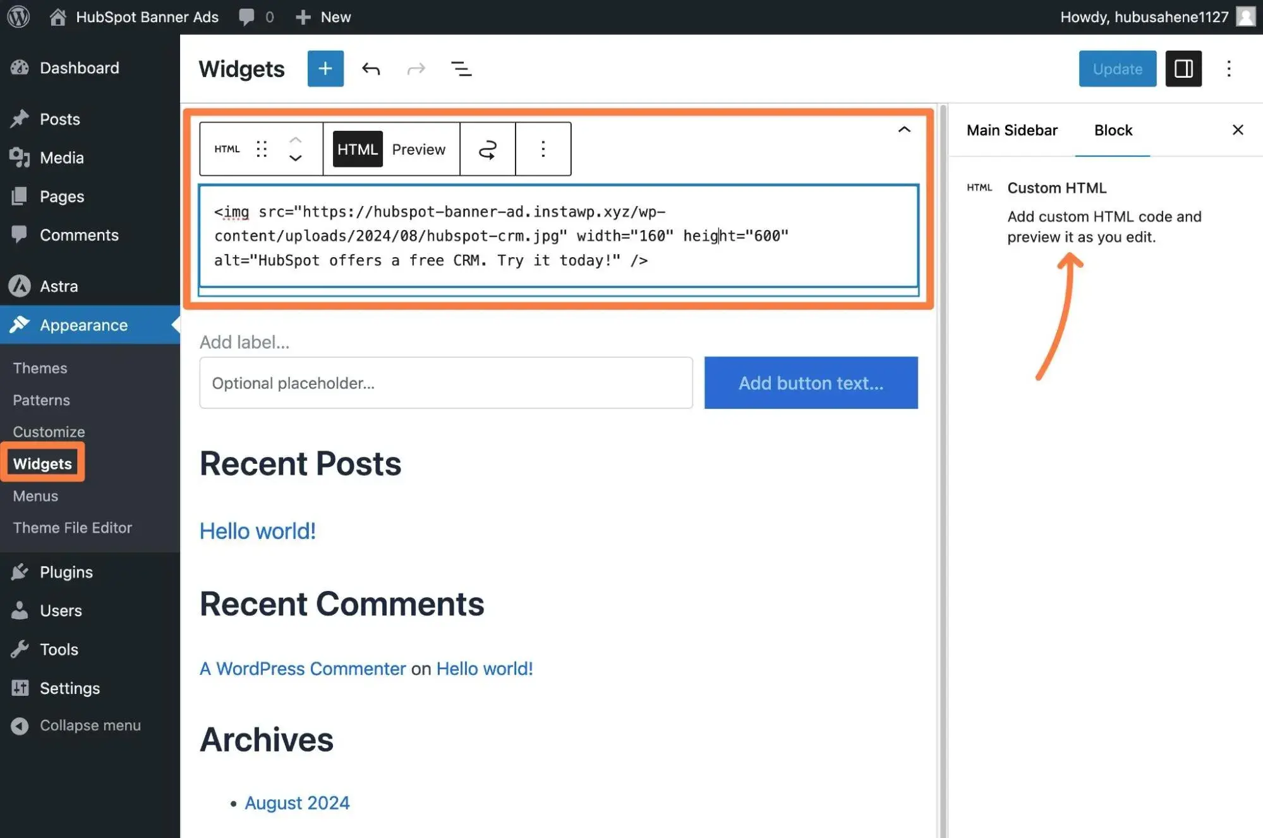Image resolution: width=1263 pixels, height=838 pixels.
Task: Click the editor vertical scrollbar
Action: (943, 471)
